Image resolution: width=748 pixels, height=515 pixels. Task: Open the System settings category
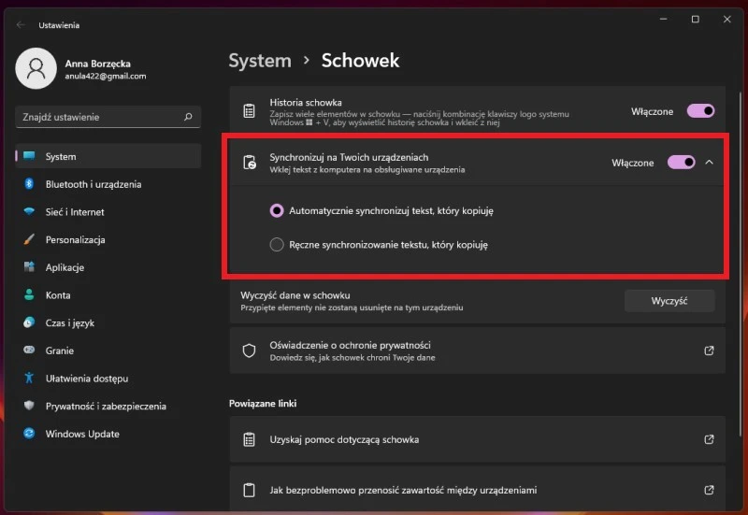click(108, 156)
